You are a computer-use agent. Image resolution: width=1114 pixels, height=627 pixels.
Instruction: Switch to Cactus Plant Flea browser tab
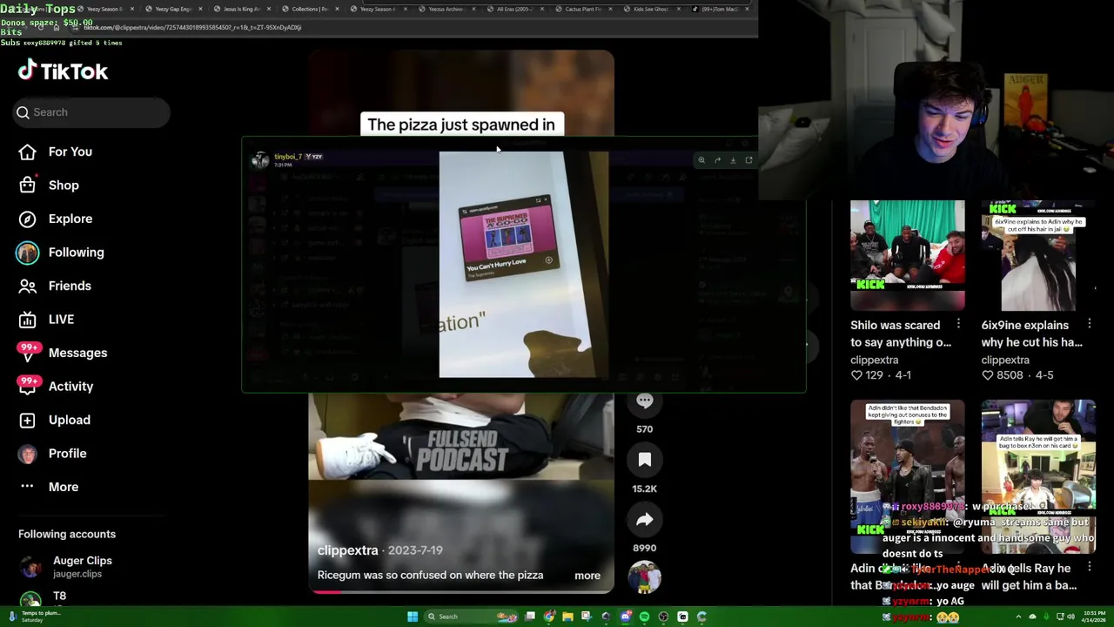(x=583, y=9)
